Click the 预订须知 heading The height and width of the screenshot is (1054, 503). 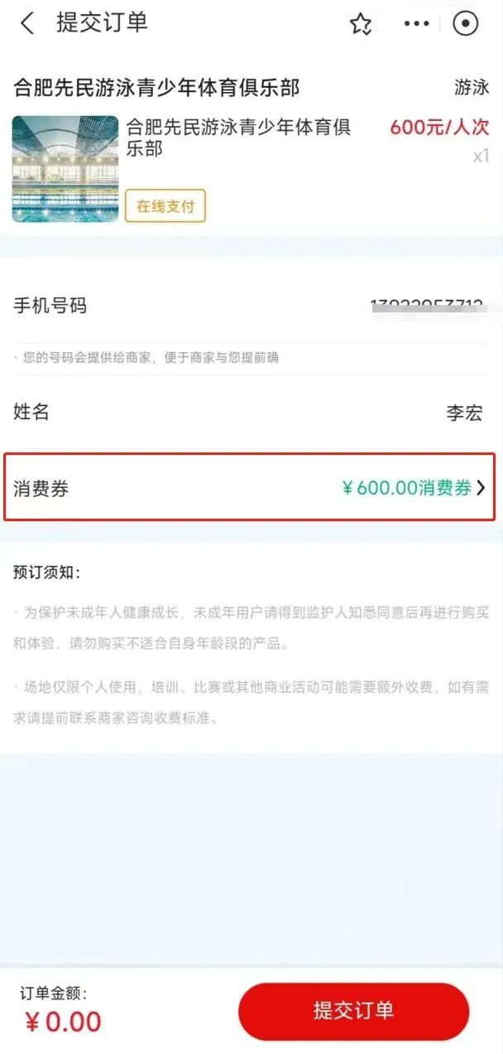click(47, 573)
